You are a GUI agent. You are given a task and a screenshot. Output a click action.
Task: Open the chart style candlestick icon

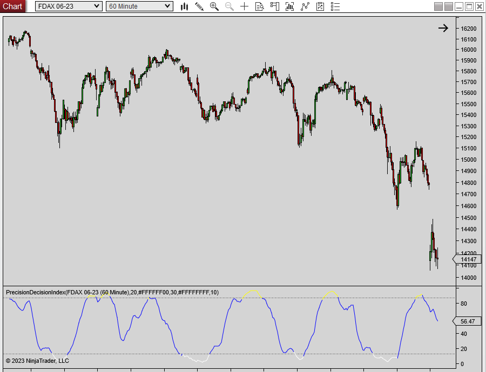[184, 6]
